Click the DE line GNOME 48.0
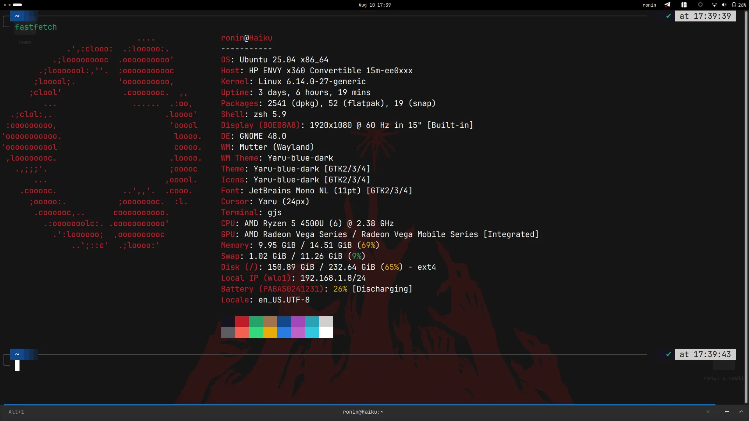 tap(254, 136)
